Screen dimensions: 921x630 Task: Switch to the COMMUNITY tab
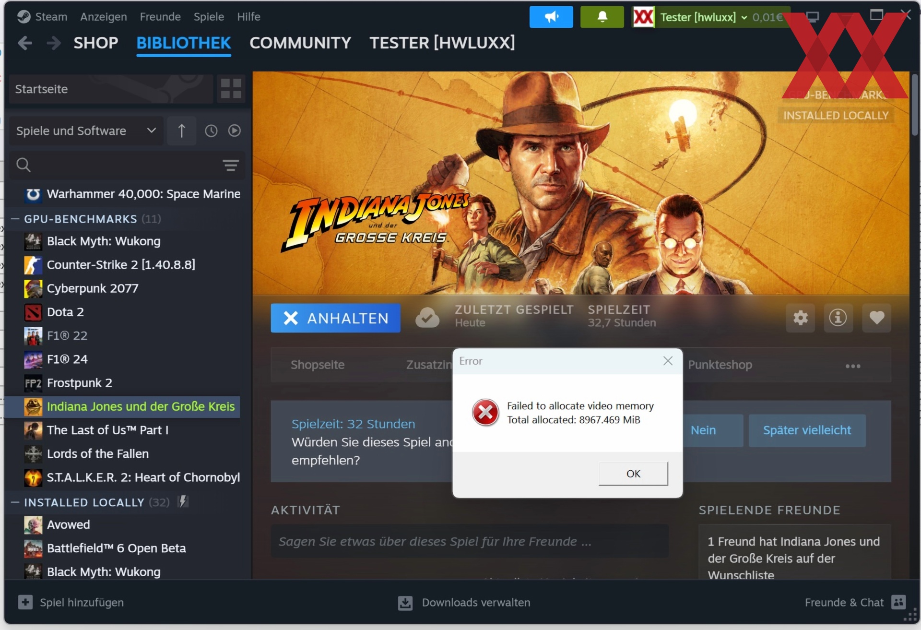click(300, 43)
